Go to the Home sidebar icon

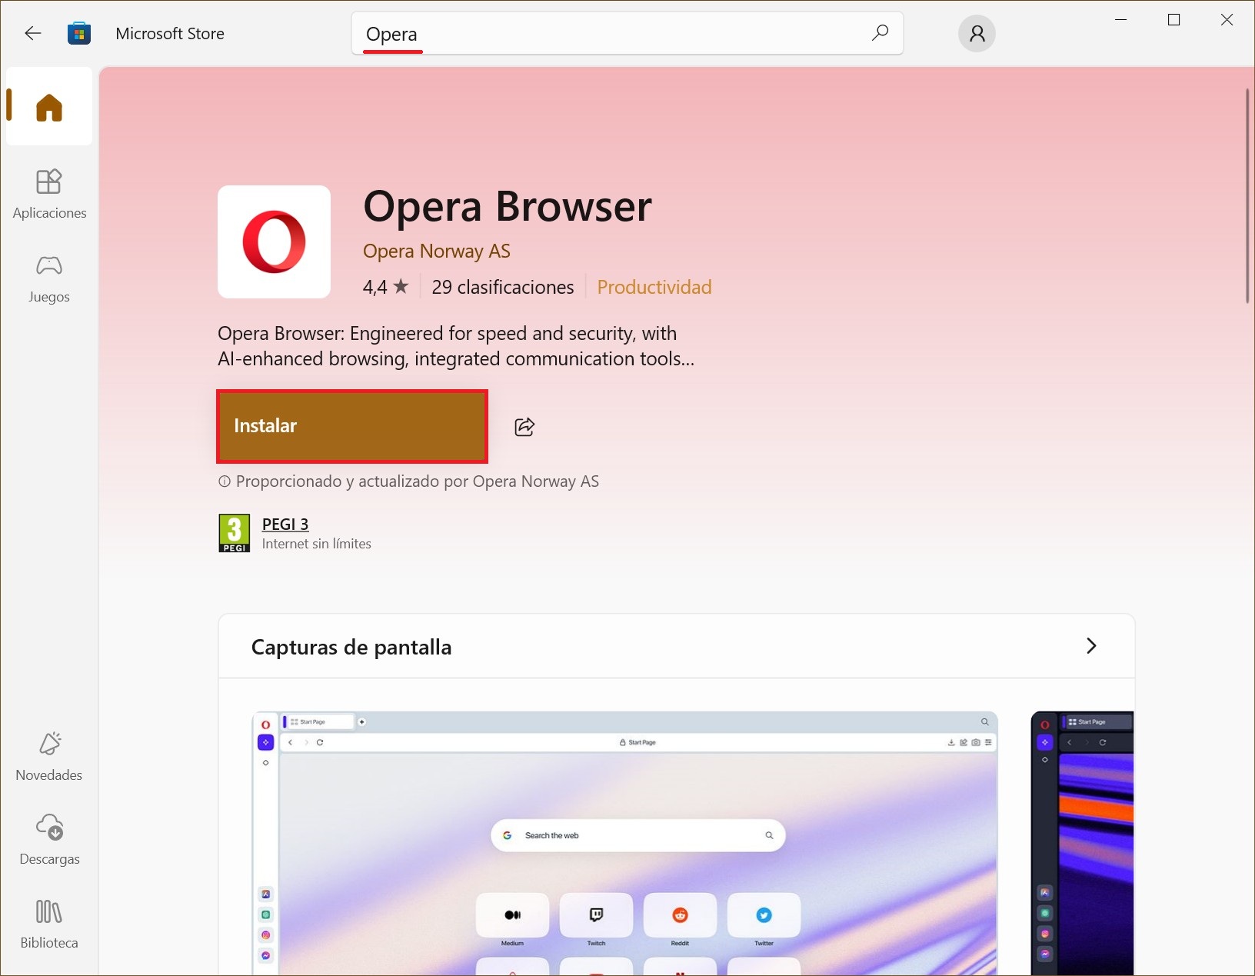[x=49, y=106]
